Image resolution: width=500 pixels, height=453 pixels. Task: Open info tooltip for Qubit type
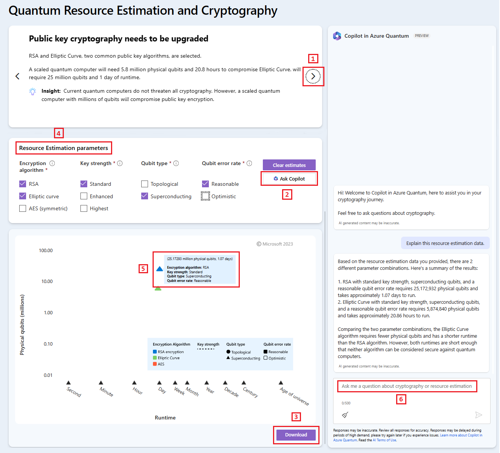[x=176, y=163]
